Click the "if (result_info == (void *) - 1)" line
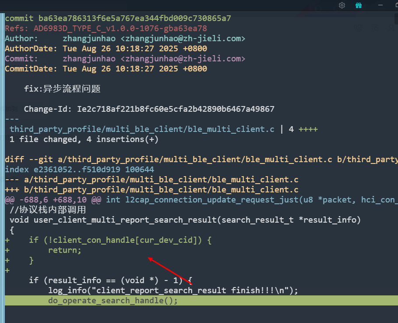Screen dimensions: 398x323 click(111, 280)
